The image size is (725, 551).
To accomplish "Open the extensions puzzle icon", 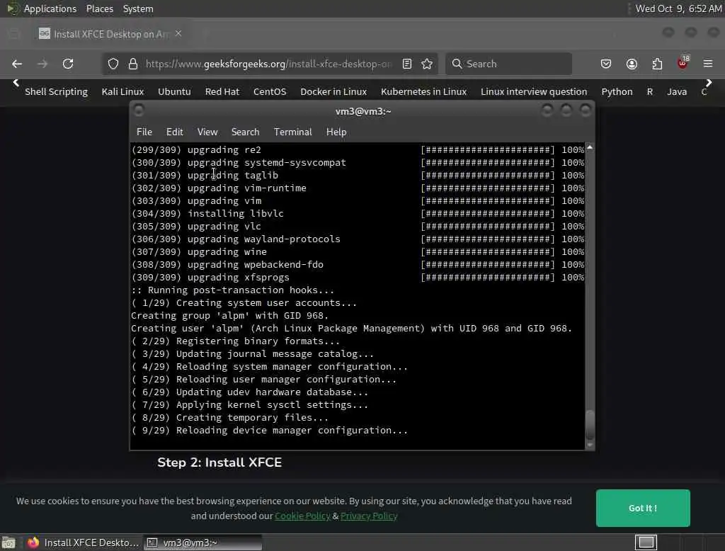I will pyautogui.click(x=657, y=64).
